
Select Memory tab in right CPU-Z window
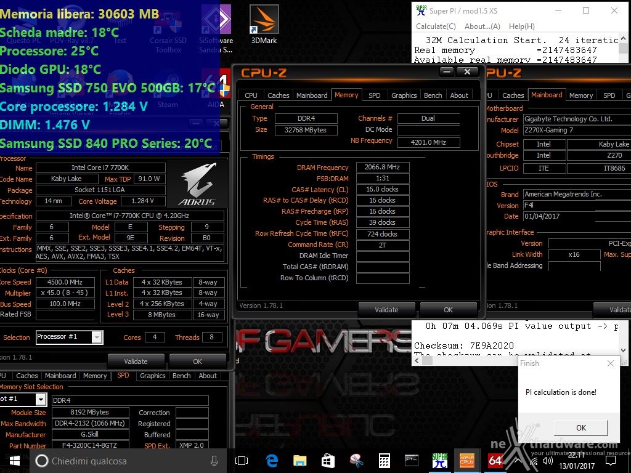[x=580, y=95]
